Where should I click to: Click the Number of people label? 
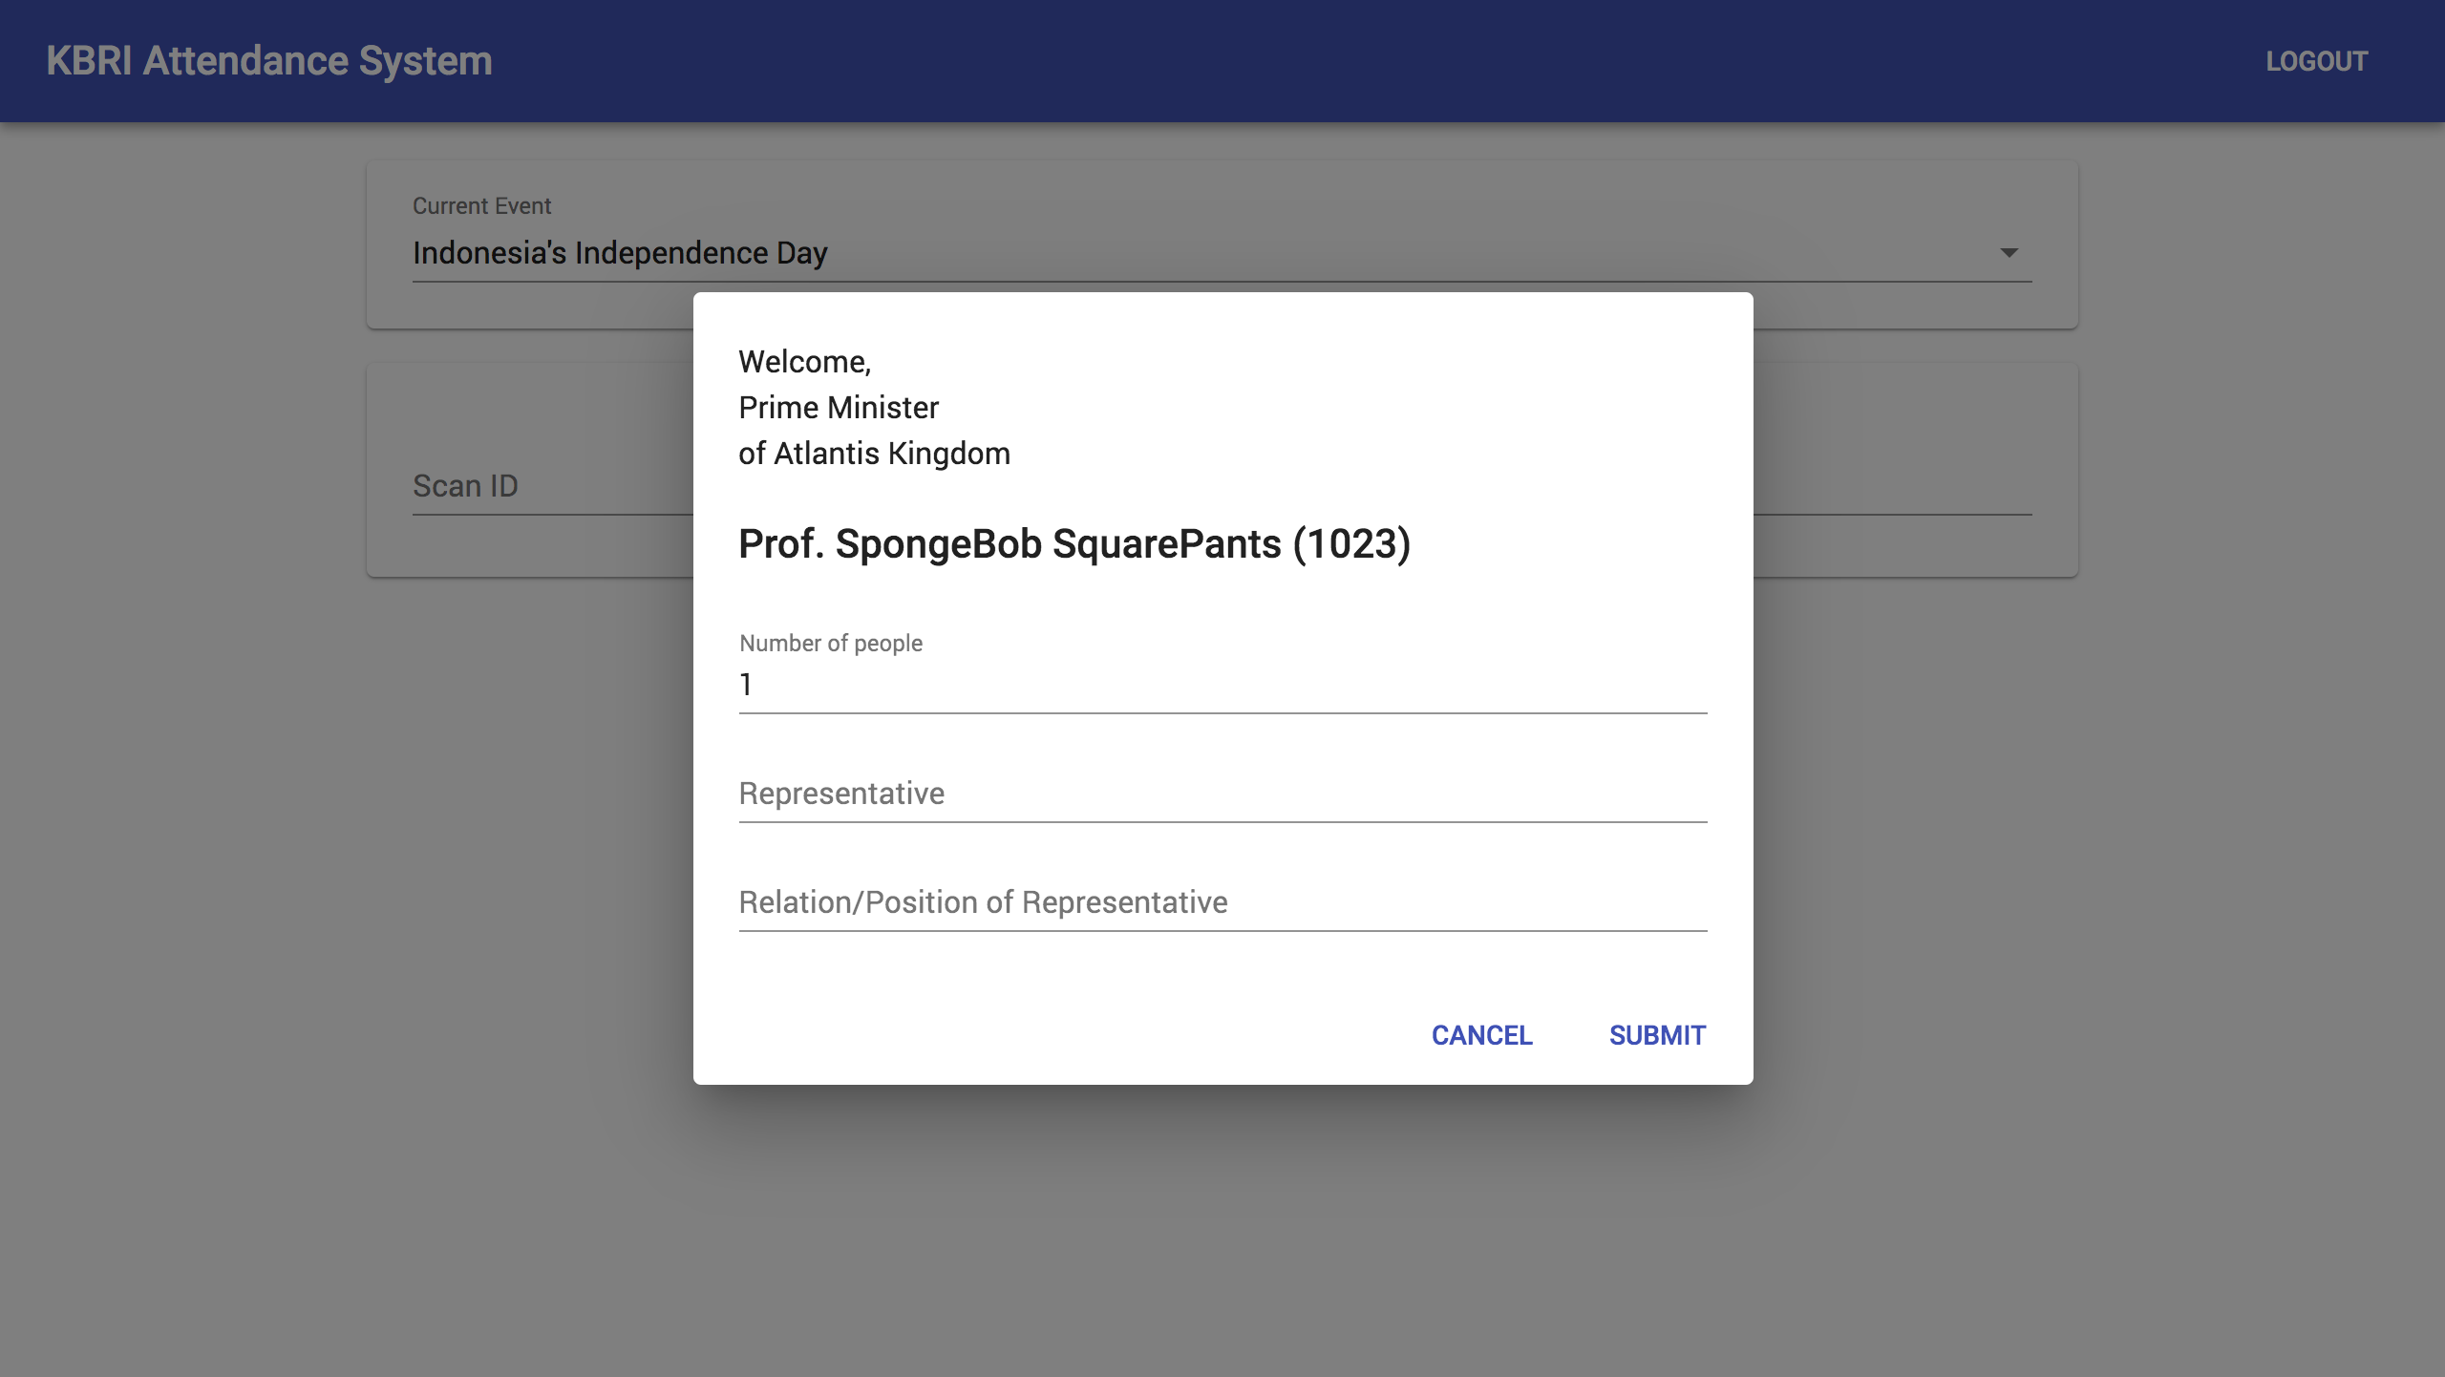[831, 643]
